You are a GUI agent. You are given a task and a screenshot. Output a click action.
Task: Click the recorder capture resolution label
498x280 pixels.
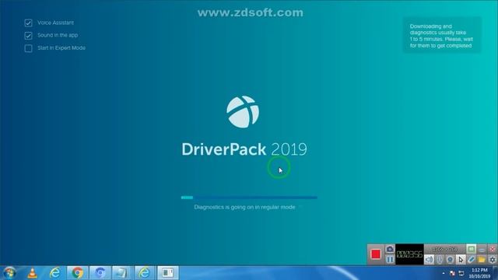pyautogui.click(x=445, y=249)
